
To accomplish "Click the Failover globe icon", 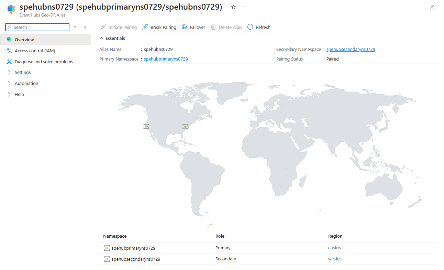I will click(185, 27).
